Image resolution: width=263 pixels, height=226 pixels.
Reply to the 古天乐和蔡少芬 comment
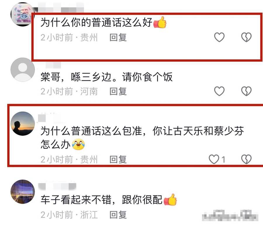pyautogui.click(x=118, y=160)
